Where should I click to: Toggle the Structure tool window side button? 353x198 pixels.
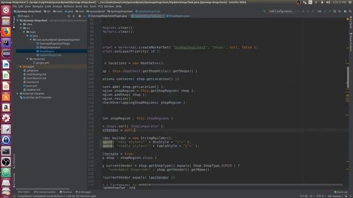tap(14, 161)
